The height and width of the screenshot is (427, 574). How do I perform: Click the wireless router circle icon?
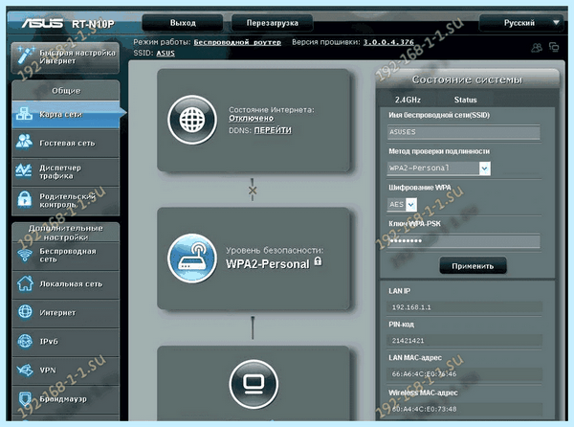pos(192,258)
